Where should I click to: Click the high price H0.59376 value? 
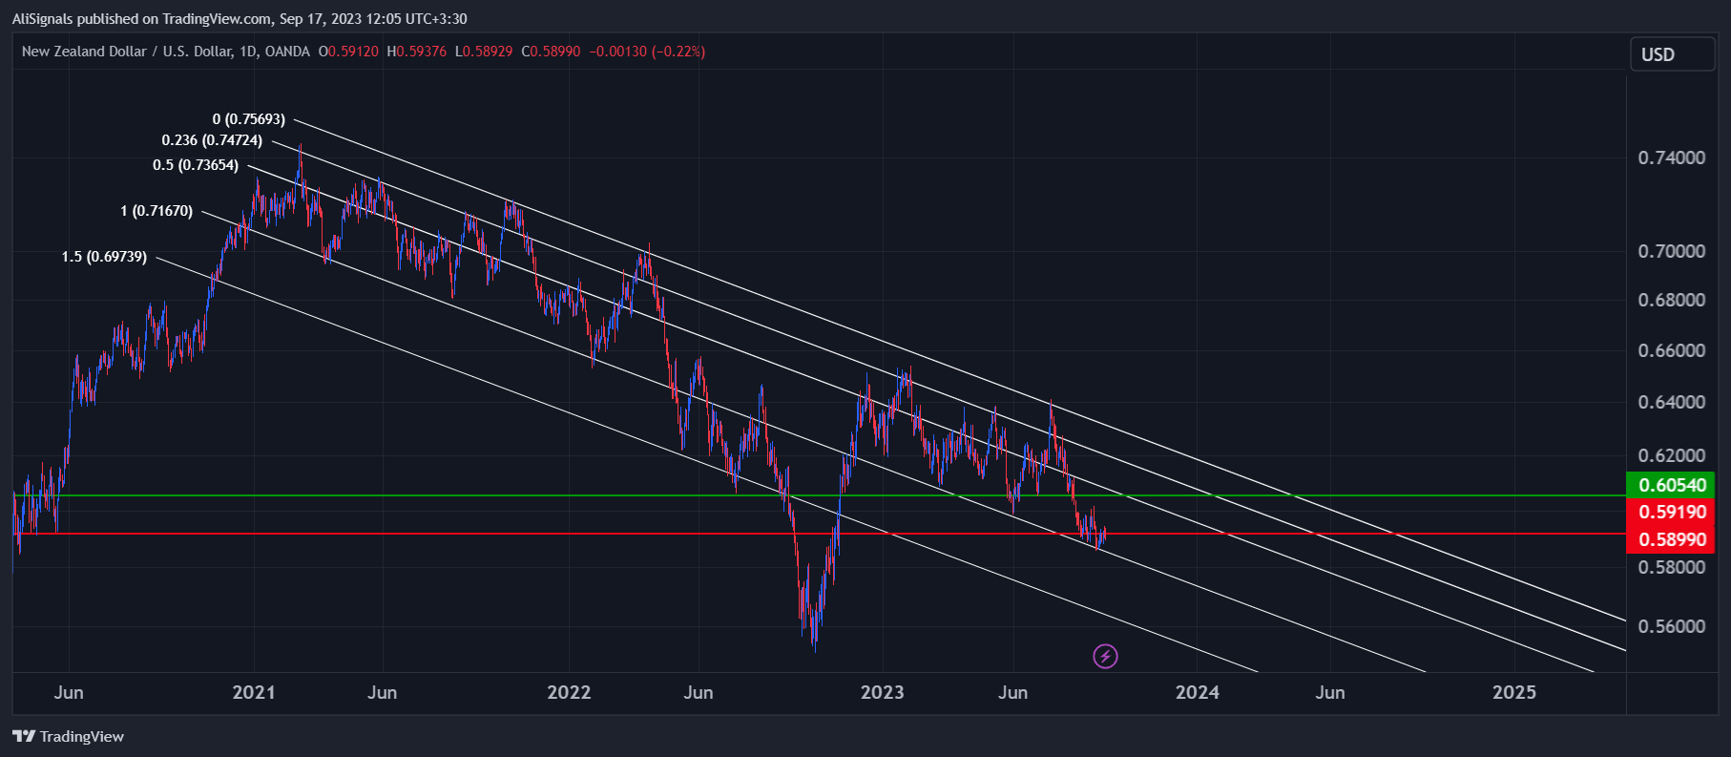pyautogui.click(x=416, y=52)
